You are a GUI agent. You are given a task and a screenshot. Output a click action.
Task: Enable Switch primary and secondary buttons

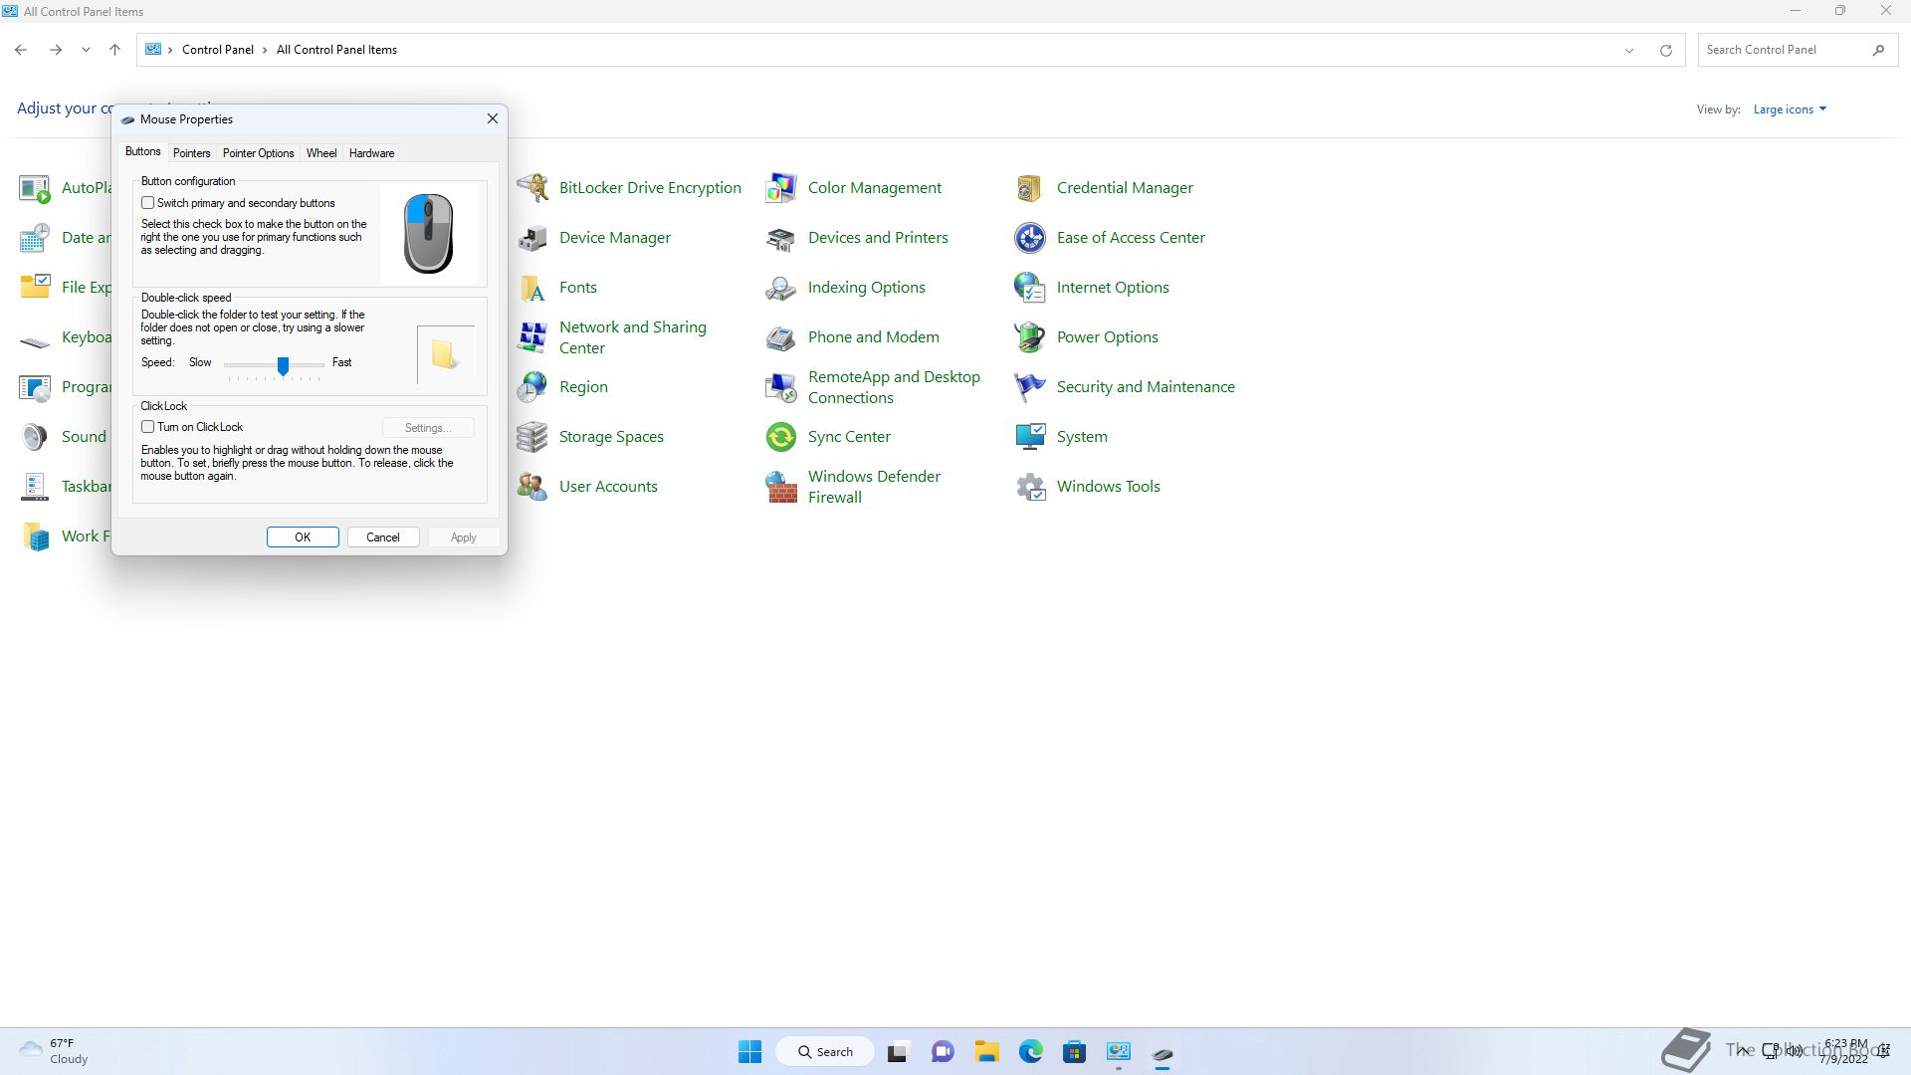click(147, 203)
